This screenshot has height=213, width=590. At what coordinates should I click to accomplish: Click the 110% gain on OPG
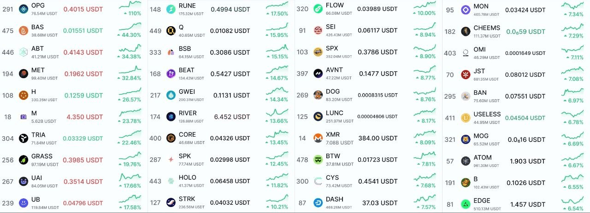coord(132,14)
